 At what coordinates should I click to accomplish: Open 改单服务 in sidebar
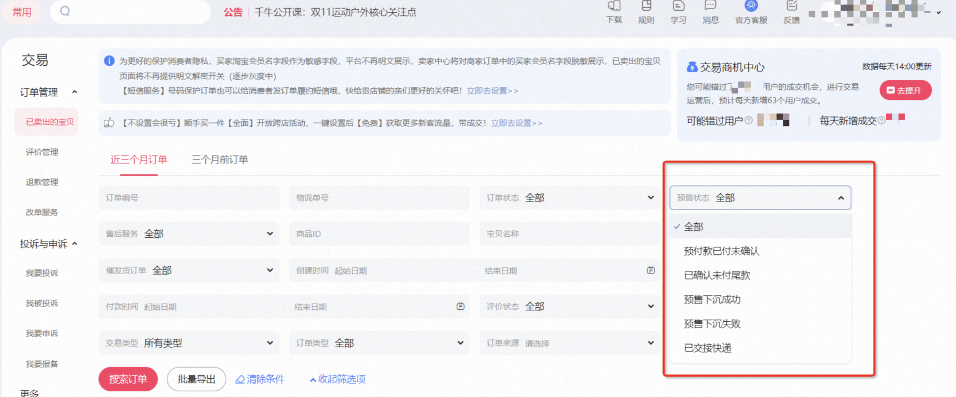tap(42, 212)
